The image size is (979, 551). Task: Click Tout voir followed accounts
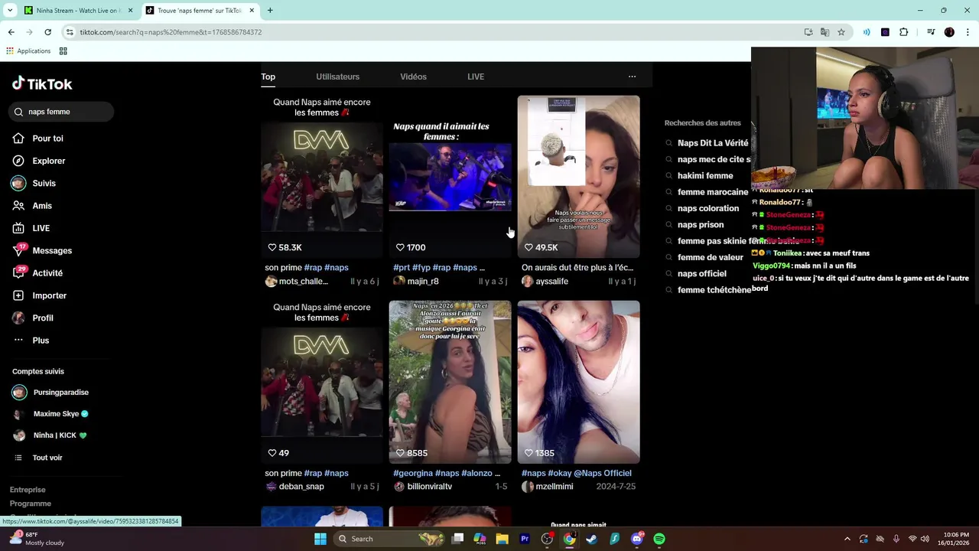(38, 458)
